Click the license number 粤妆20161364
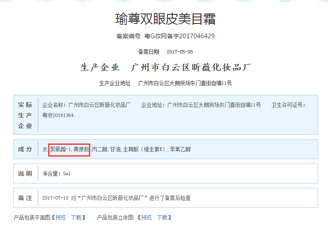328x227 pixels. 58,115
